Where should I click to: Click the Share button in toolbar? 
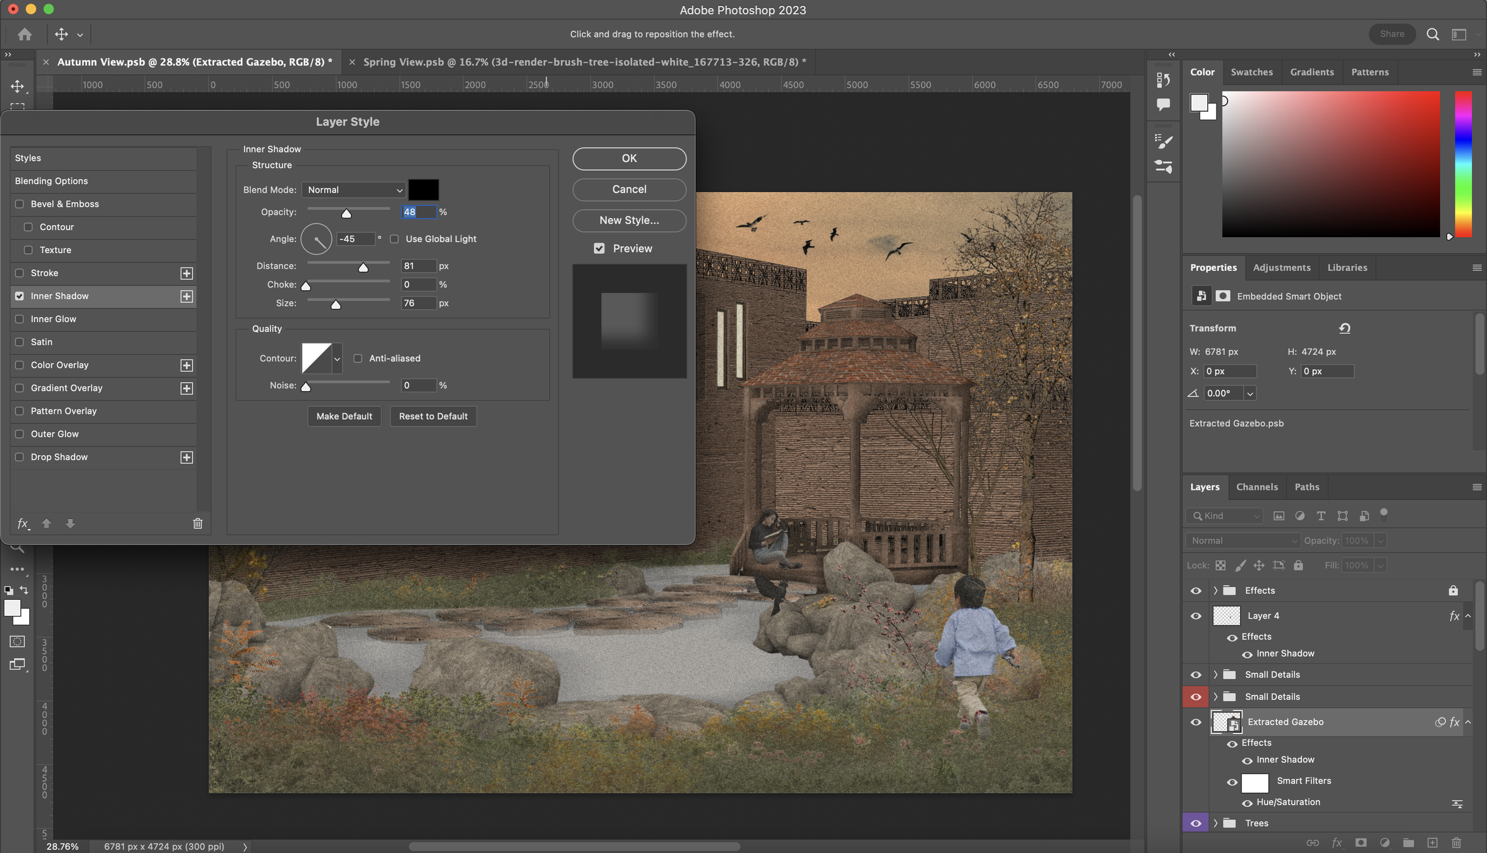(1392, 34)
